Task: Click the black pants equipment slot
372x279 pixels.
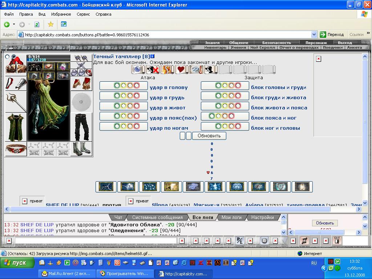Action: 81,128
